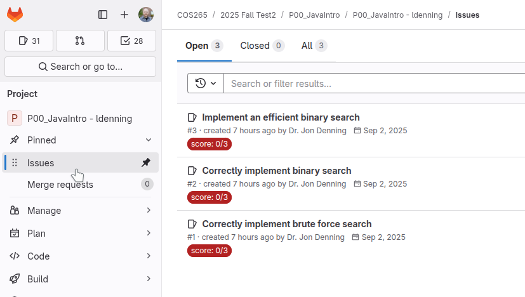Toggle the sidebar collapse icon

pyautogui.click(x=103, y=15)
